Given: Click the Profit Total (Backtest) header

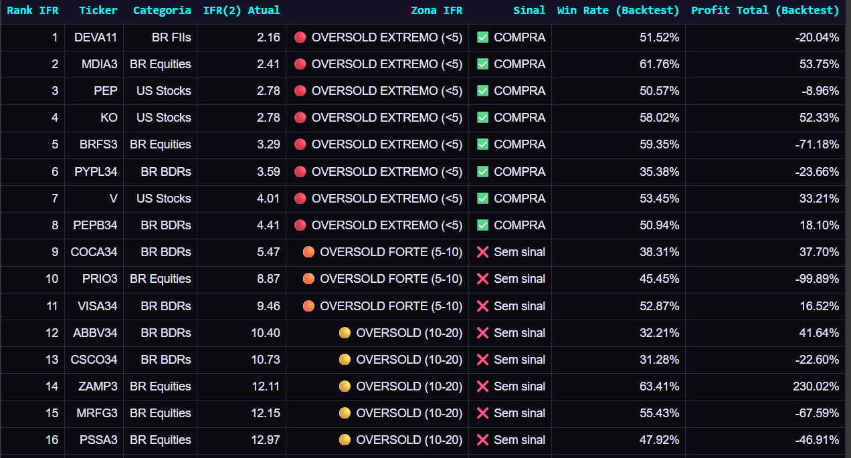Looking at the screenshot, I should pyautogui.click(x=765, y=11).
